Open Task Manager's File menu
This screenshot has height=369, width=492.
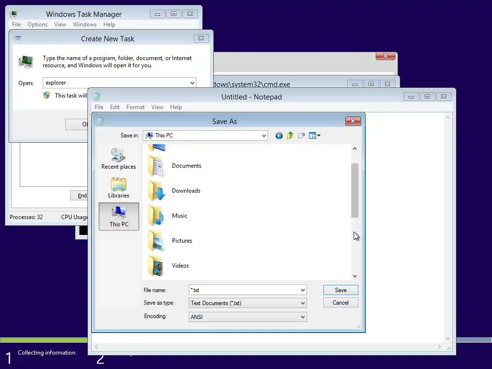point(16,24)
